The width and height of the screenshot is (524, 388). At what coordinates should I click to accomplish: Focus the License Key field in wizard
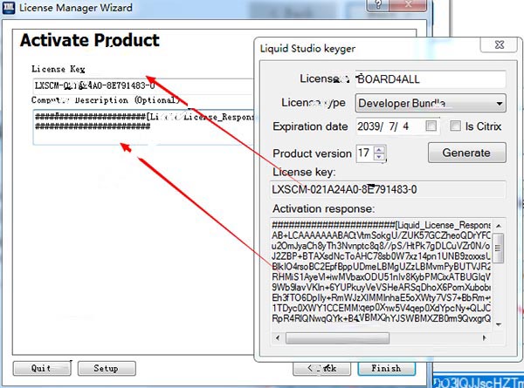click(143, 85)
